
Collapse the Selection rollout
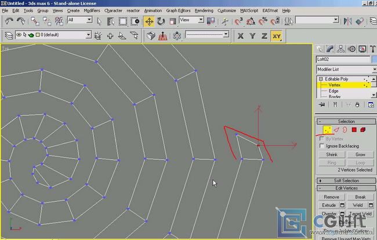point(346,121)
